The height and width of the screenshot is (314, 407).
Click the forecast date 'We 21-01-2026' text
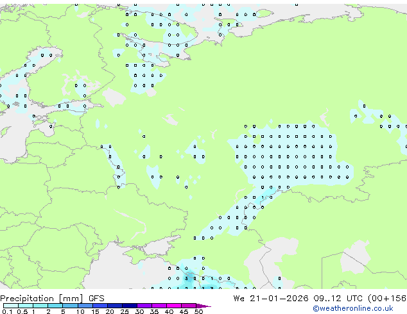coord(271,299)
